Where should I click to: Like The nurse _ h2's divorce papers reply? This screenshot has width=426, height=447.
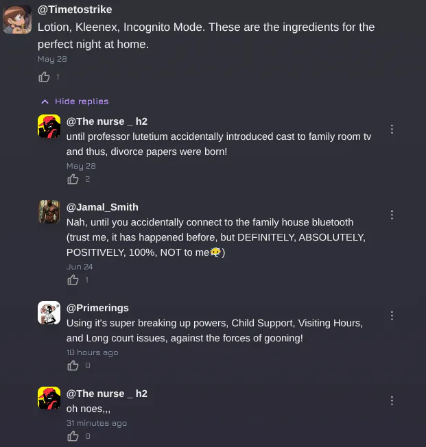coord(73,179)
